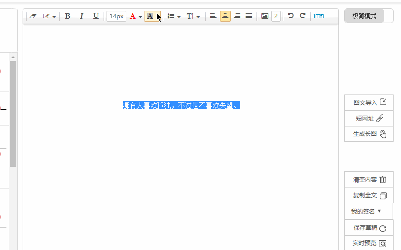Apply the red font color A
This screenshot has height=250, width=401.
click(x=133, y=16)
